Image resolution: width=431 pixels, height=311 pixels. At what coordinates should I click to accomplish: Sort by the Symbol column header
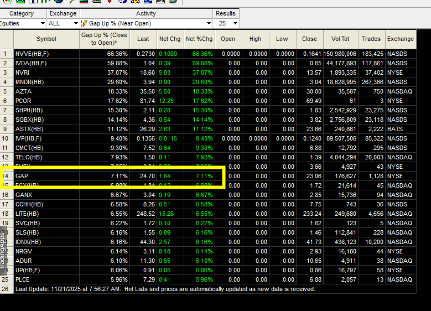click(46, 39)
